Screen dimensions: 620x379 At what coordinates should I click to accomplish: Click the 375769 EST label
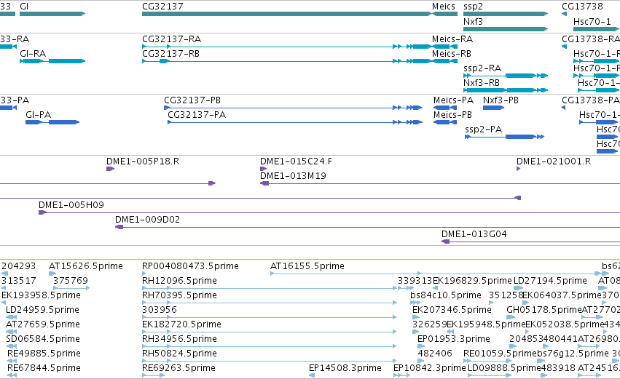pyautogui.click(x=71, y=280)
